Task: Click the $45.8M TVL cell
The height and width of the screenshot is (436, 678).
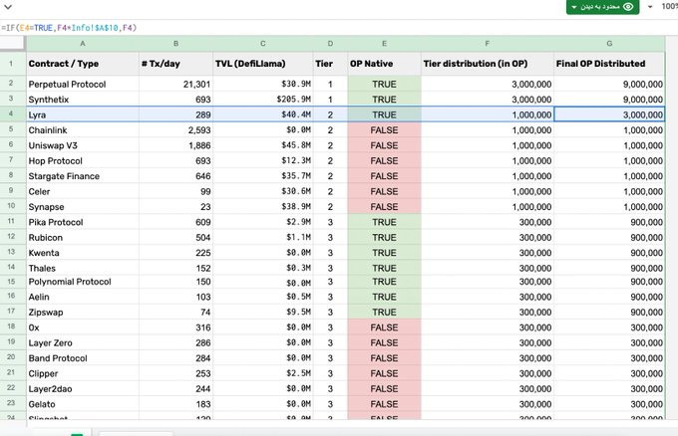Action: [x=263, y=145]
